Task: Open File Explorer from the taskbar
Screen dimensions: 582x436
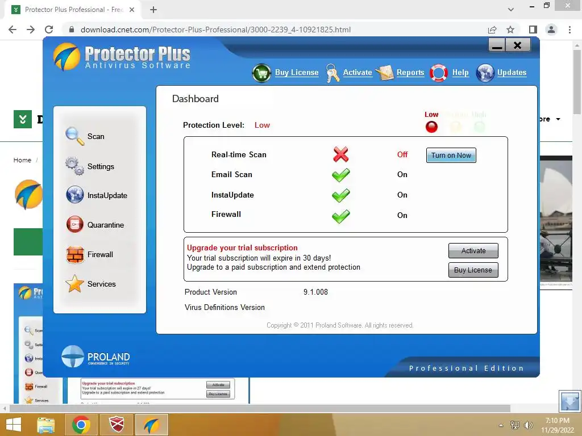Action: tap(46, 425)
